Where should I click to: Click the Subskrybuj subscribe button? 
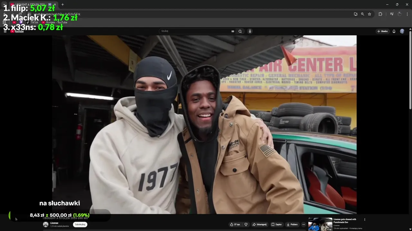(80, 225)
